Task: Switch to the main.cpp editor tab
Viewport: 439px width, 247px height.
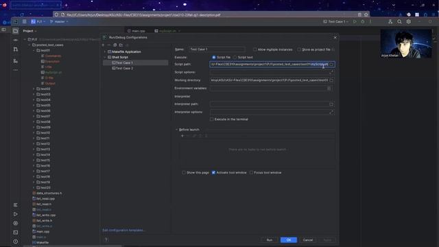Action: coord(137,31)
